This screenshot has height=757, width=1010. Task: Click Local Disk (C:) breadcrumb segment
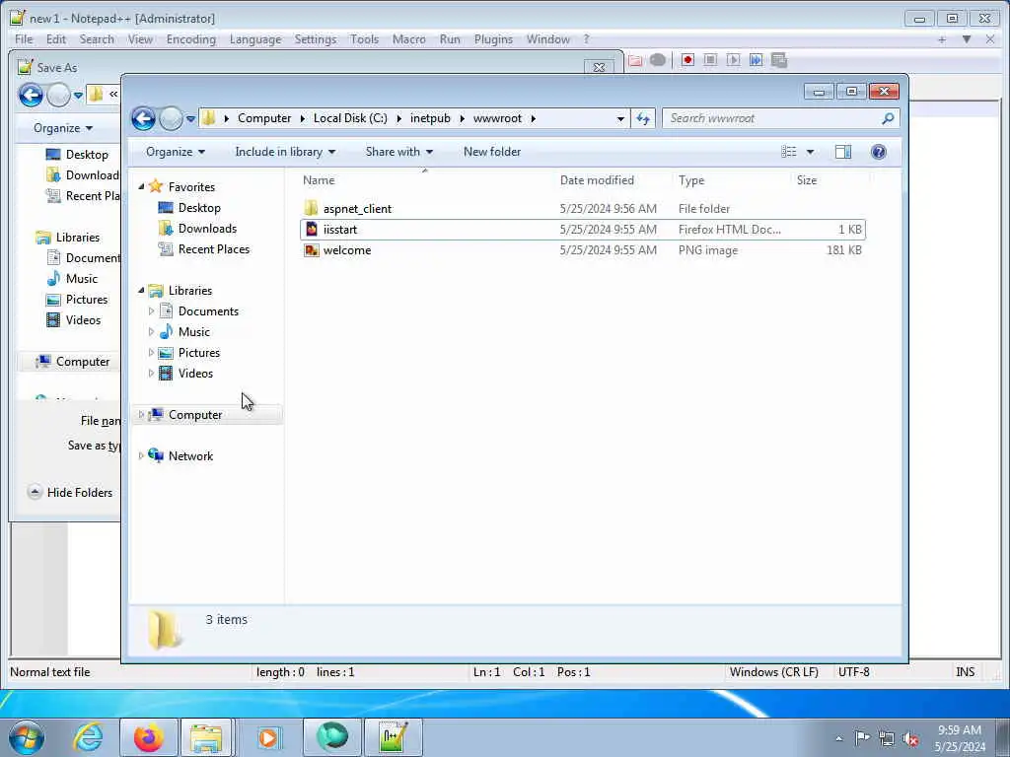tap(350, 118)
